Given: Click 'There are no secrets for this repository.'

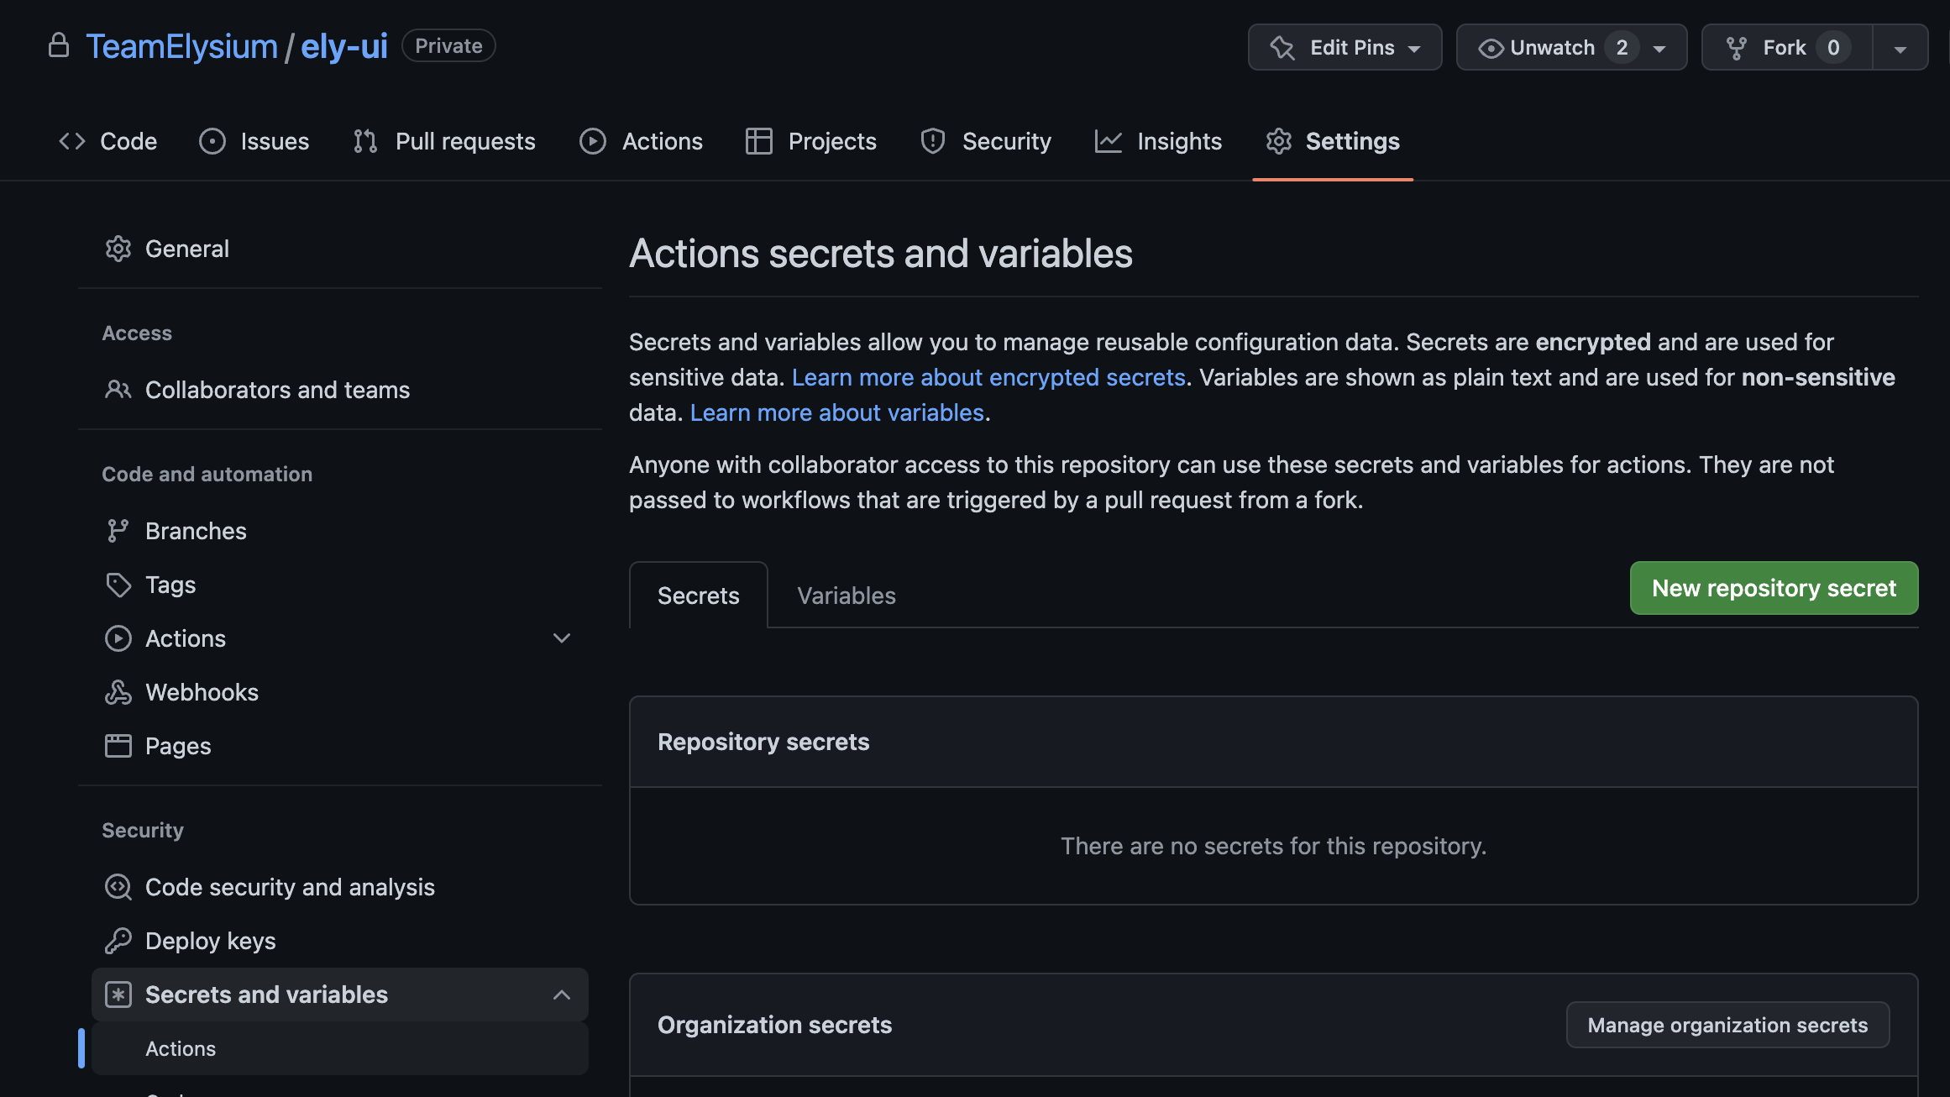Looking at the screenshot, I should [x=1273, y=846].
